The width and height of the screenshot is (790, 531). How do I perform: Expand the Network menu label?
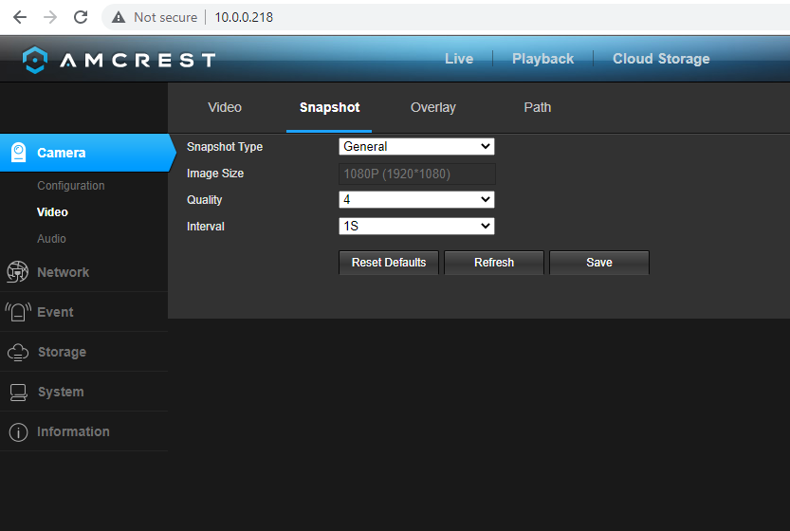[x=63, y=272]
